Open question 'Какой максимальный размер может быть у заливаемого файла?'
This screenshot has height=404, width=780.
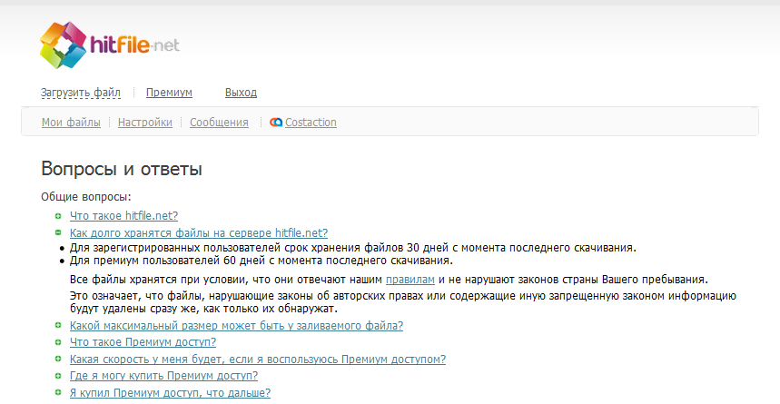(236, 326)
